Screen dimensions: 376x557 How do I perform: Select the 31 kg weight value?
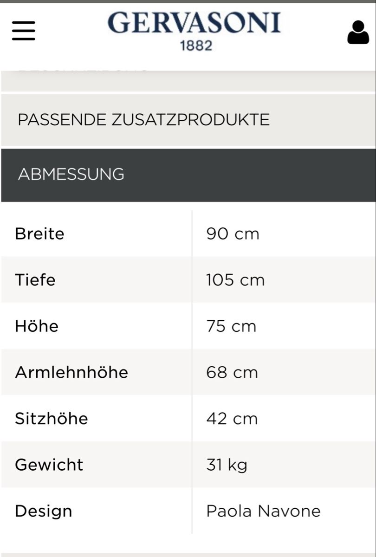coord(227,465)
